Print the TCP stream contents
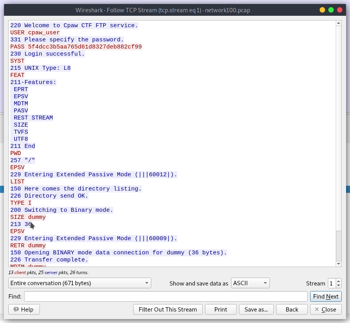The height and width of the screenshot is (323, 350). coord(220,309)
